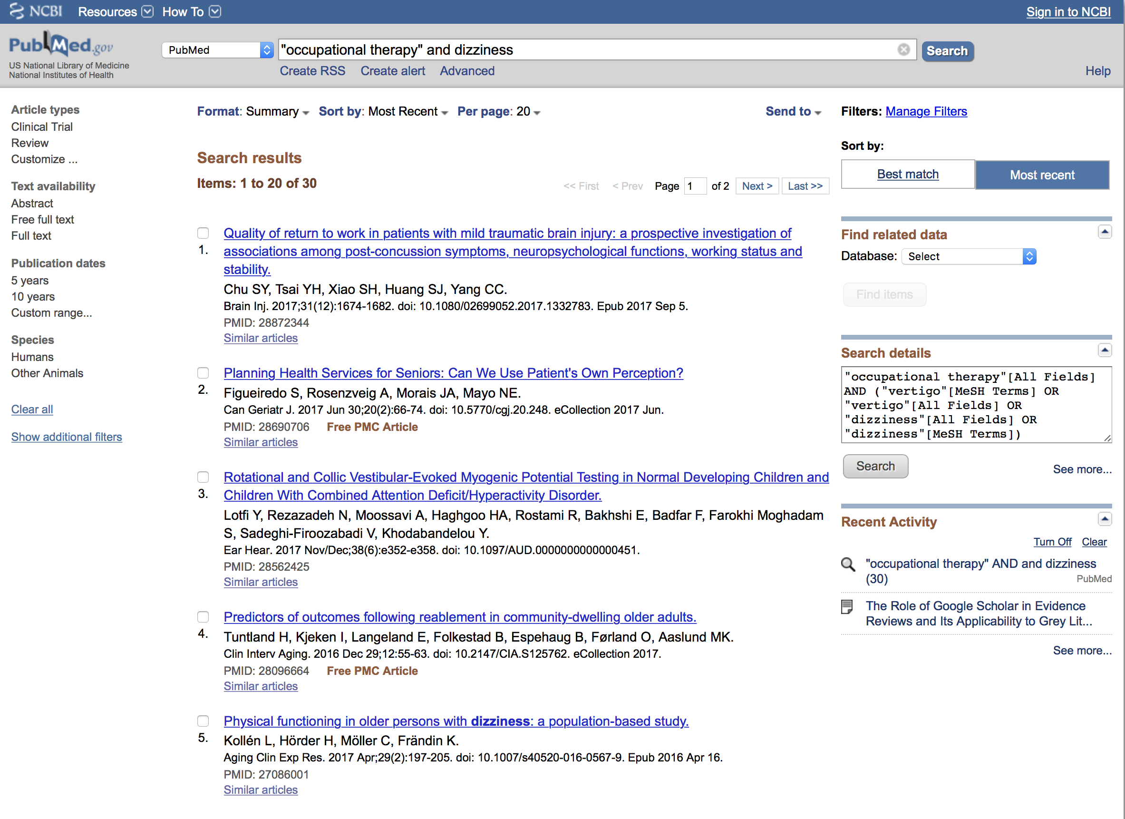Screen dimensions: 1125x819
Task: Filter species to Humans
Action: tap(32, 357)
